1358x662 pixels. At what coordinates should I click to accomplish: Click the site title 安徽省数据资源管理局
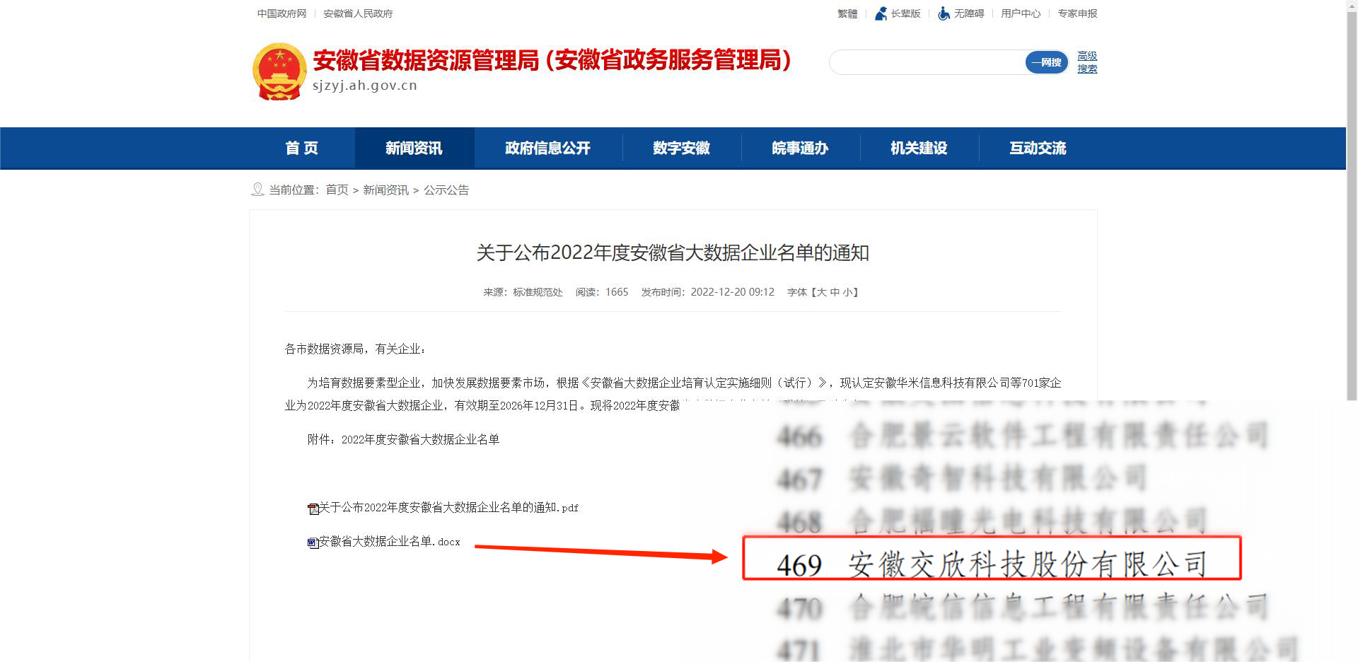[426, 60]
